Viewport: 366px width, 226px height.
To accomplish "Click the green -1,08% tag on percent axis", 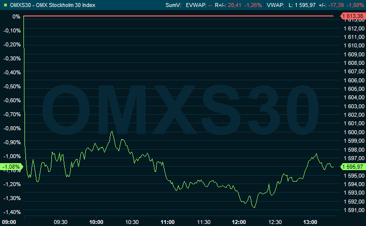I will 11,167.
